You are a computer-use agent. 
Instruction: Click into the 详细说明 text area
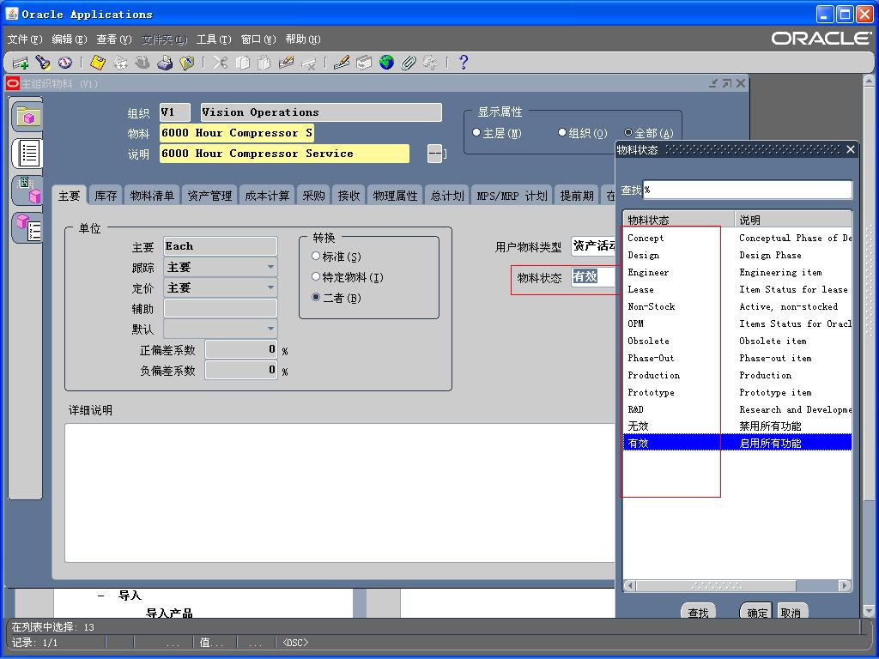[x=340, y=493]
